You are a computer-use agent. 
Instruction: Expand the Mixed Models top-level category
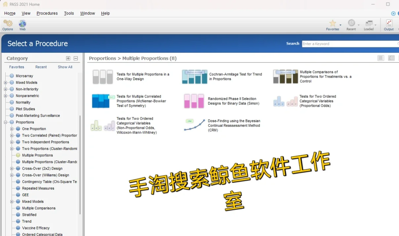[x=6, y=83]
